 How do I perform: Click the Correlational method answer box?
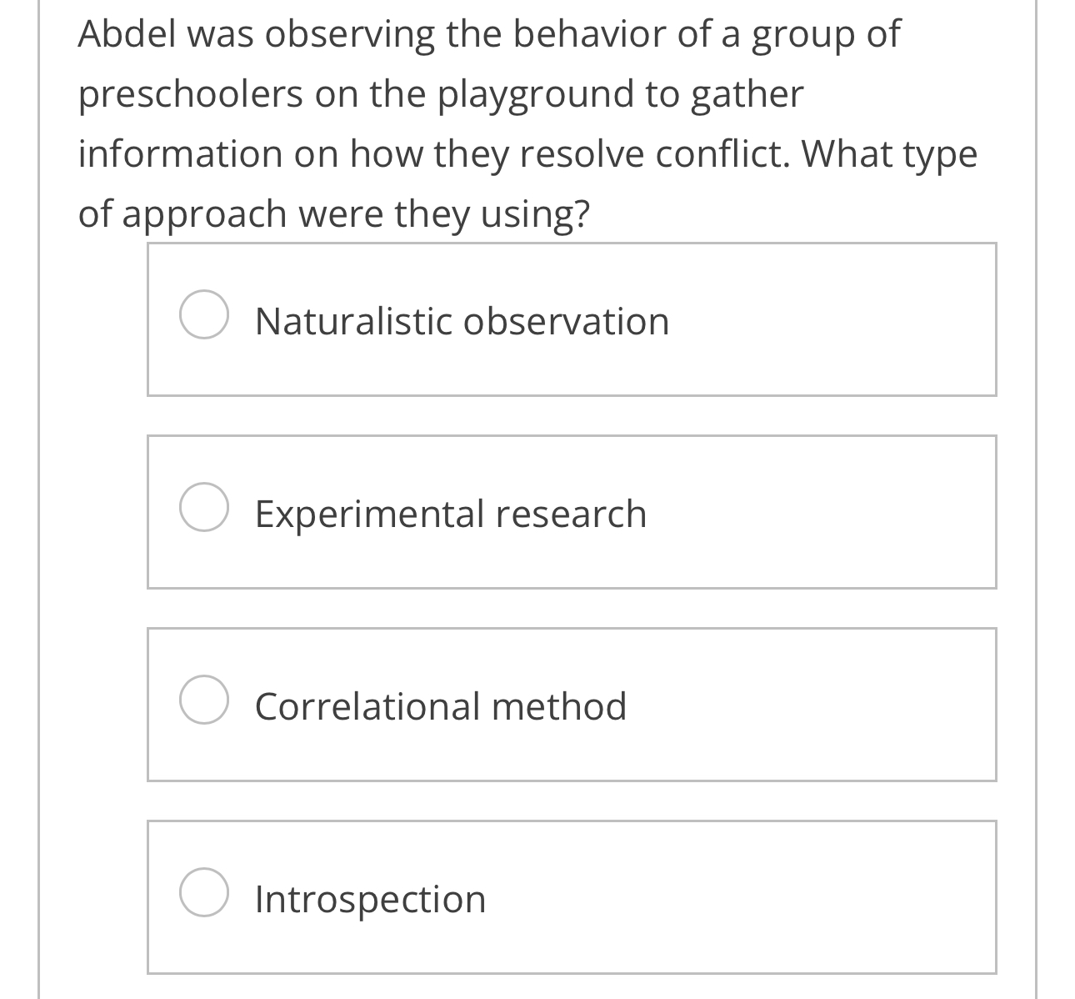[572, 704]
